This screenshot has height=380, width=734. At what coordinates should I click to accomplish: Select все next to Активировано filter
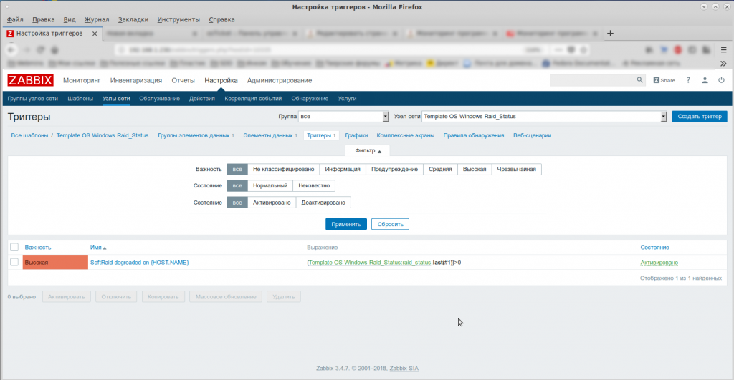[237, 203]
